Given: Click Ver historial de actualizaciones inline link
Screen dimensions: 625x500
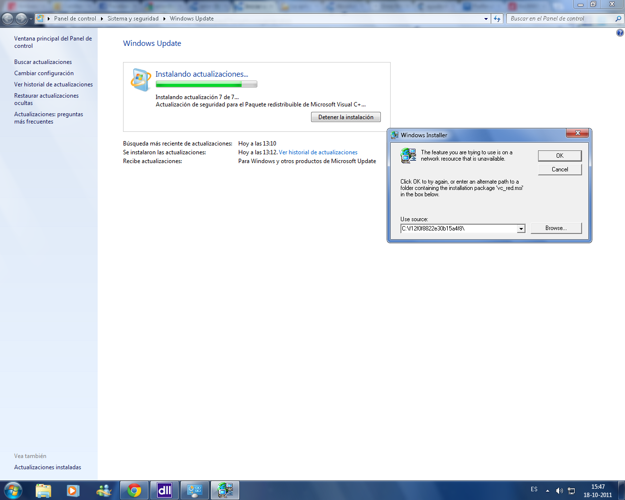Looking at the screenshot, I should tap(318, 152).
